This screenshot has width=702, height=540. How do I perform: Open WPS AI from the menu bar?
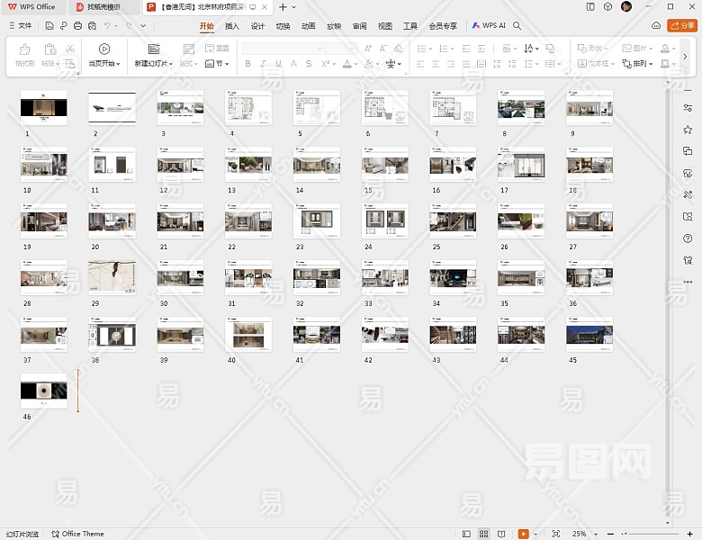click(489, 26)
